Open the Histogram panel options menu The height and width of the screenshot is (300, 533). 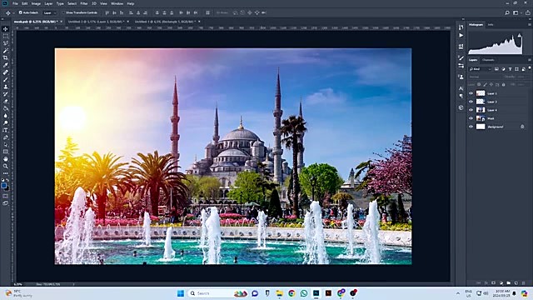530,25
